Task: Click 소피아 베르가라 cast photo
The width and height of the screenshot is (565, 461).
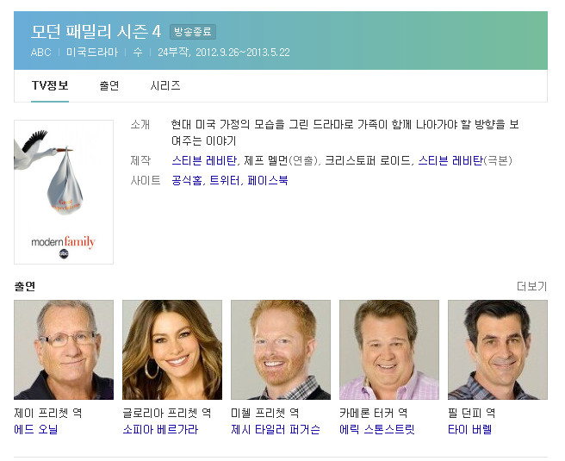Action: pos(172,350)
